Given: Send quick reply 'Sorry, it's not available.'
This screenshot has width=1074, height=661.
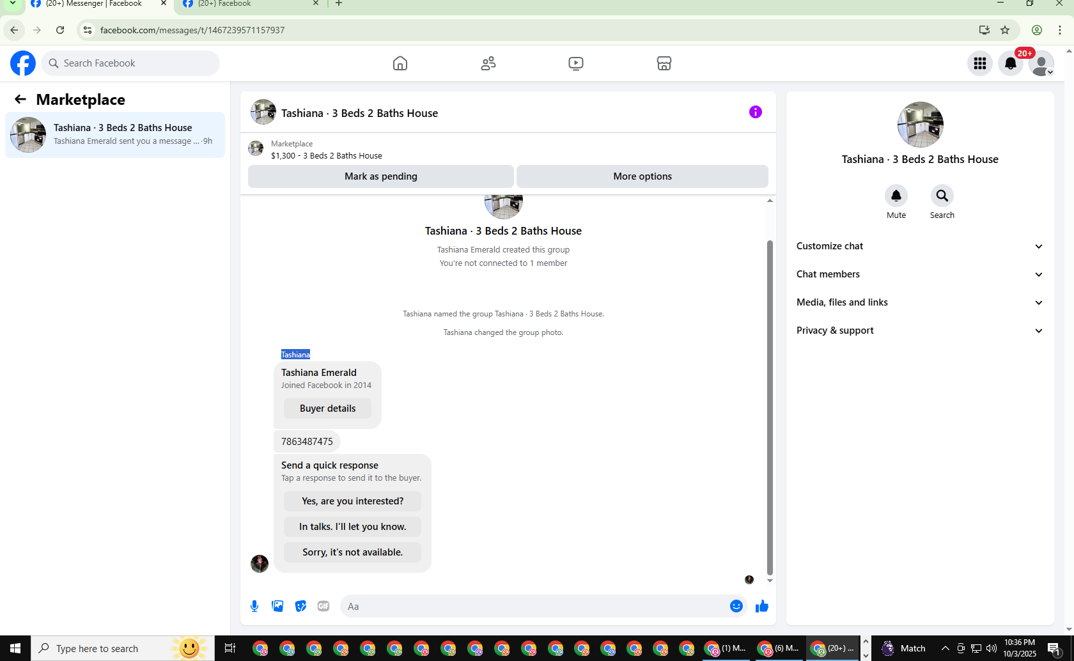Looking at the screenshot, I should tap(353, 552).
